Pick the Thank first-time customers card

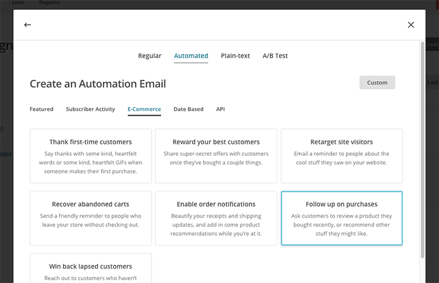(91, 156)
